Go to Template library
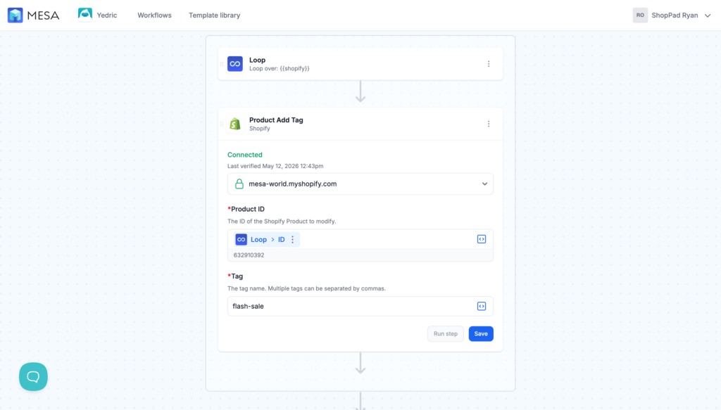Viewport: 721px width, 410px height. [214, 15]
